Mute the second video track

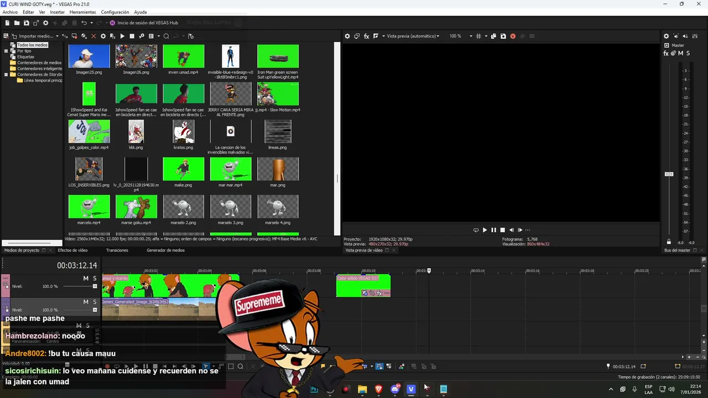[x=86, y=302]
